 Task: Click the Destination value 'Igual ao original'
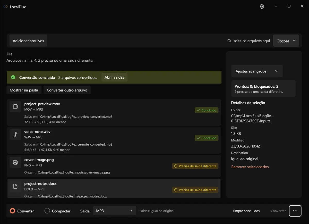tap(245, 159)
